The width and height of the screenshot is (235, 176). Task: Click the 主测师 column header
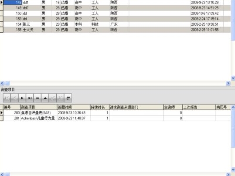173,107
